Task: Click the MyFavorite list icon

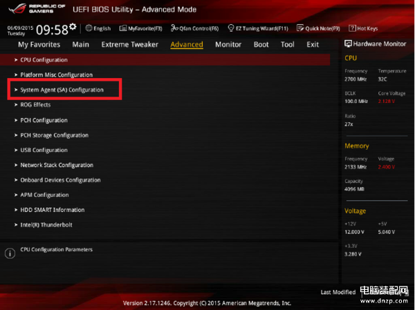Action: 123,28
